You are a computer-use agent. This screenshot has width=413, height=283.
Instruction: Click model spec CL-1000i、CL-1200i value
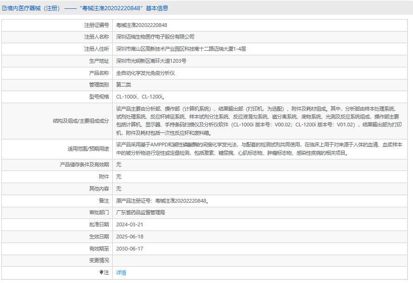click(x=141, y=97)
